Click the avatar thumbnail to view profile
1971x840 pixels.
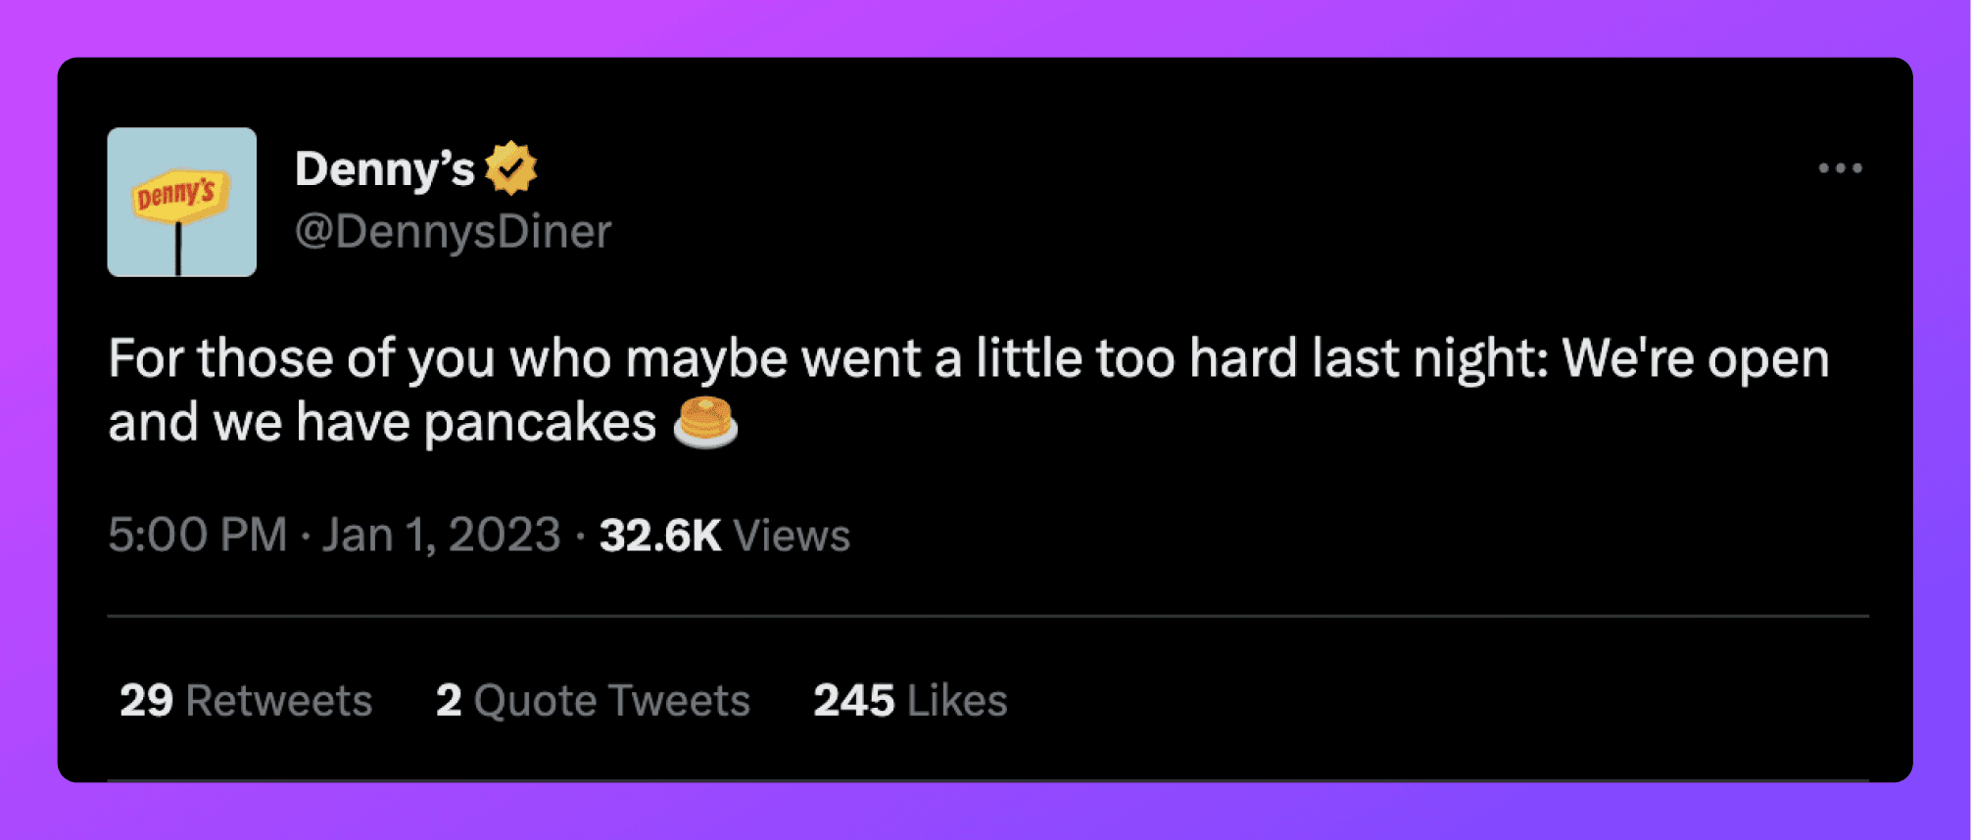(181, 201)
